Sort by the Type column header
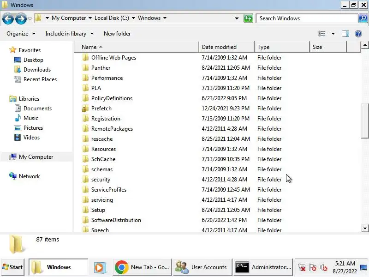This screenshot has height=277, width=369. (282, 47)
